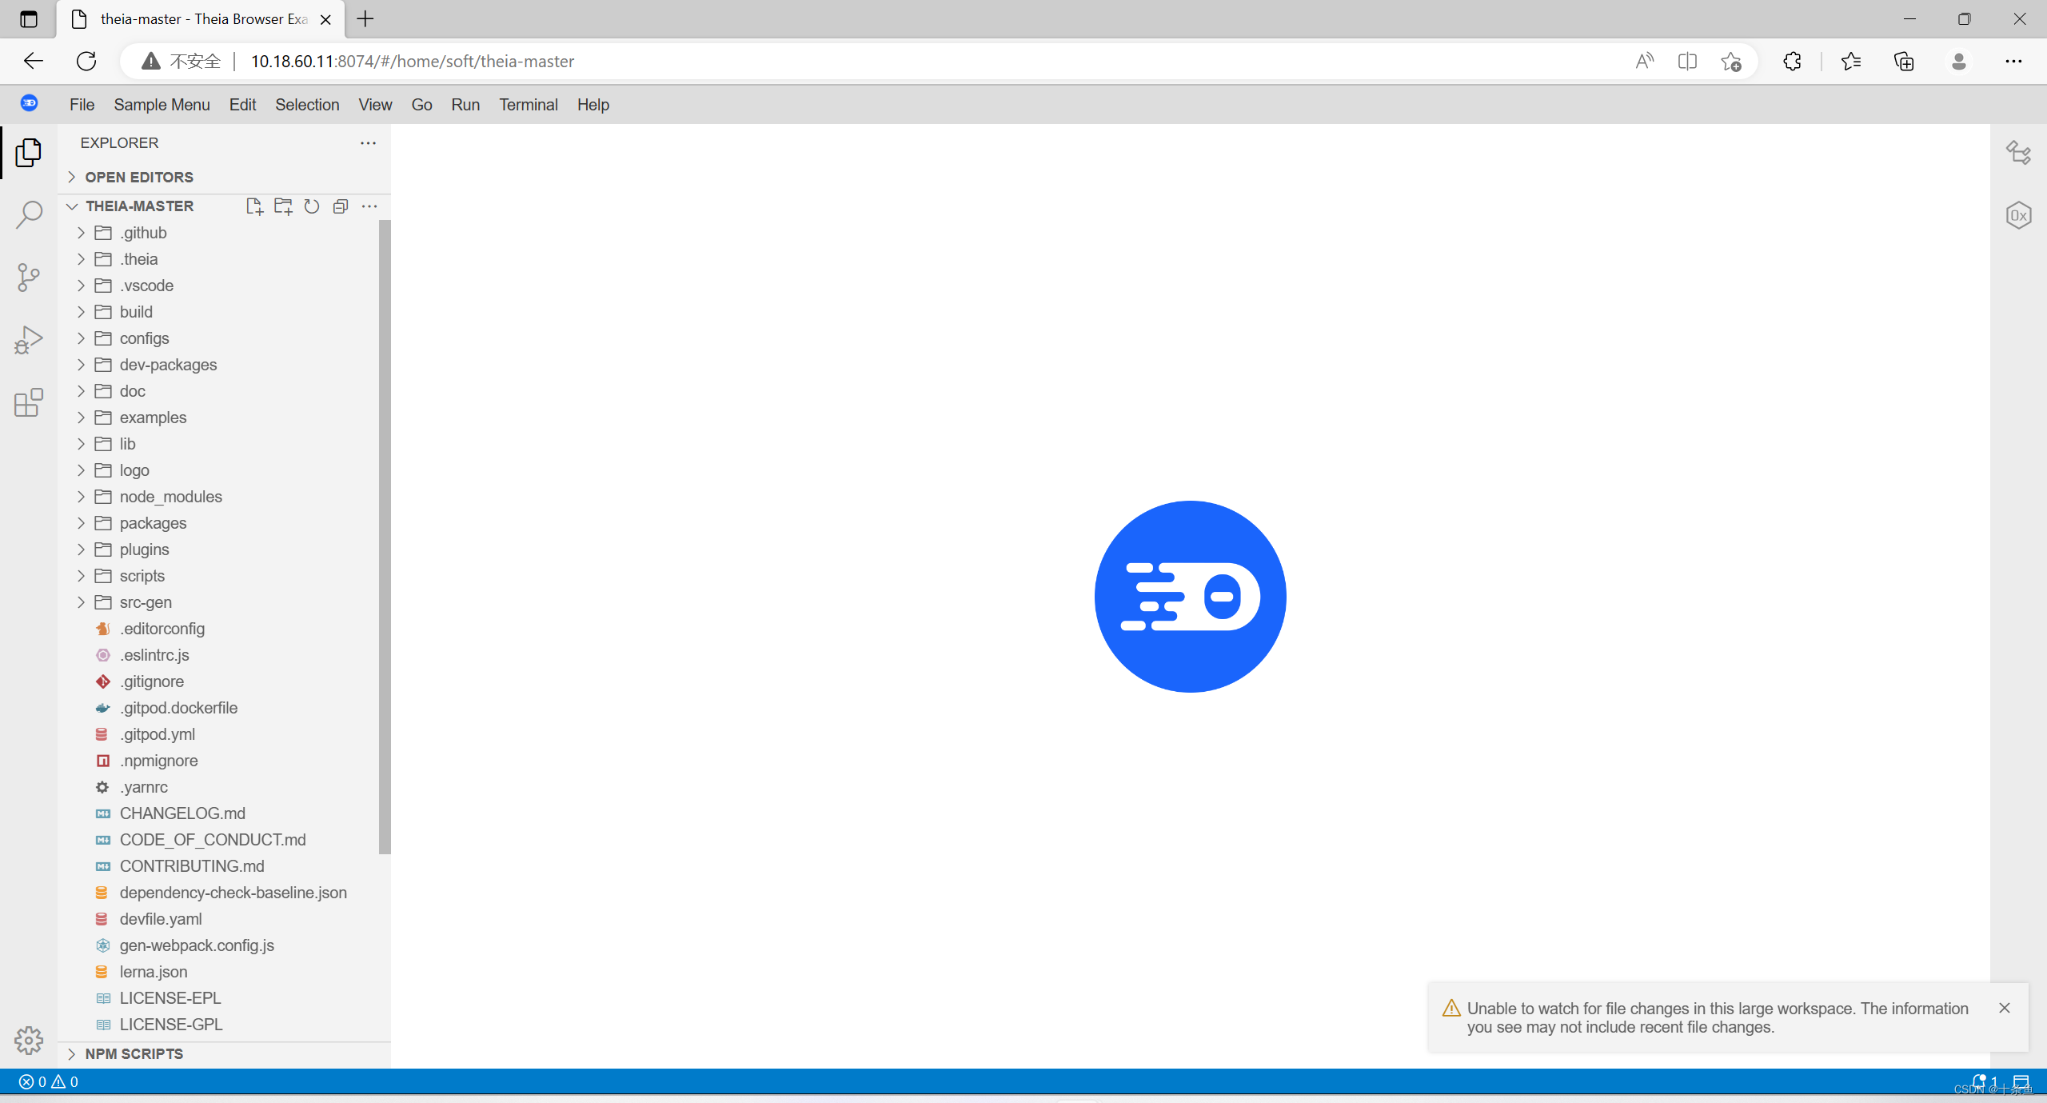Viewport: 2047px width, 1103px height.
Task: Click the Theia logo in menu bar
Action: (30, 103)
